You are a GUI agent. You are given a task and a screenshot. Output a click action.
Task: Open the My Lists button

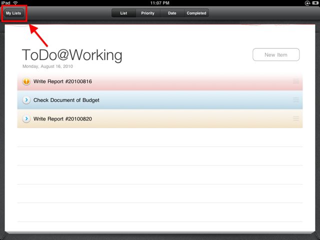(x=13, y=13)
